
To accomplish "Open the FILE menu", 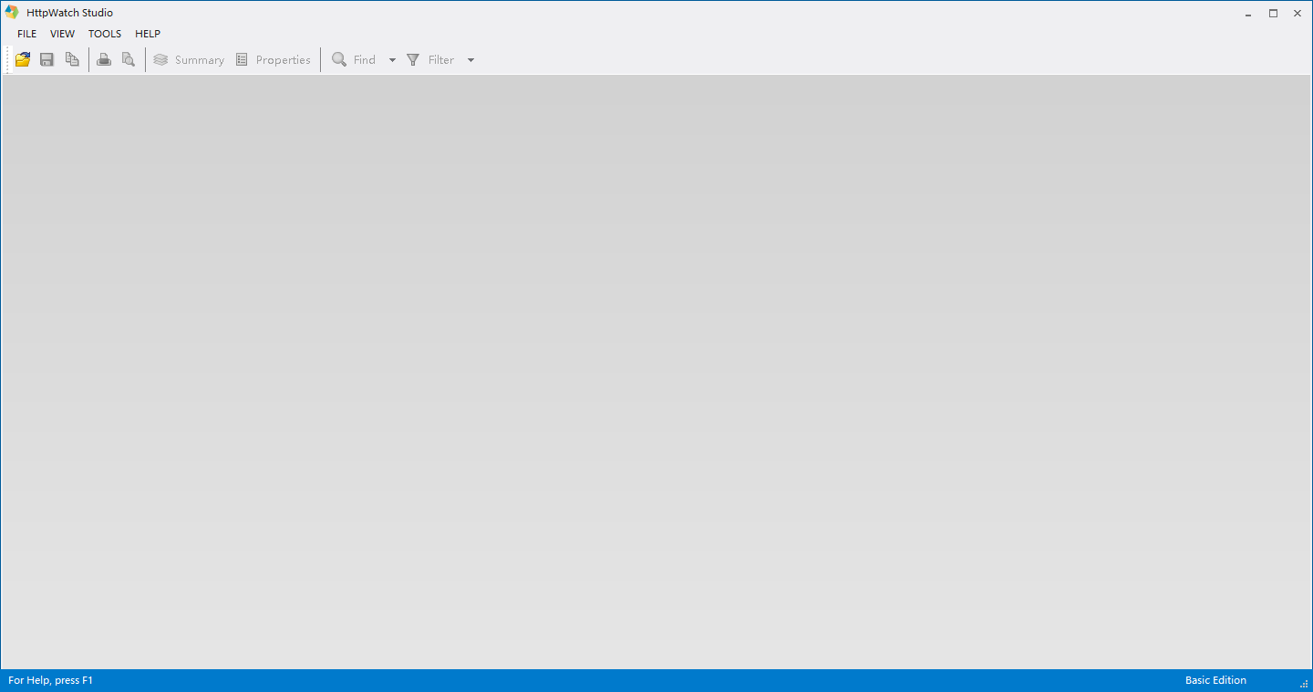I will (x=26, y=34).
